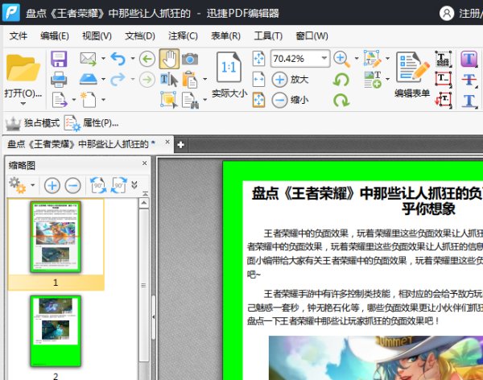Close the 缩略图 thumbnail panel
483x380 pixels.
pyautogui.click(x=144, y=163)
